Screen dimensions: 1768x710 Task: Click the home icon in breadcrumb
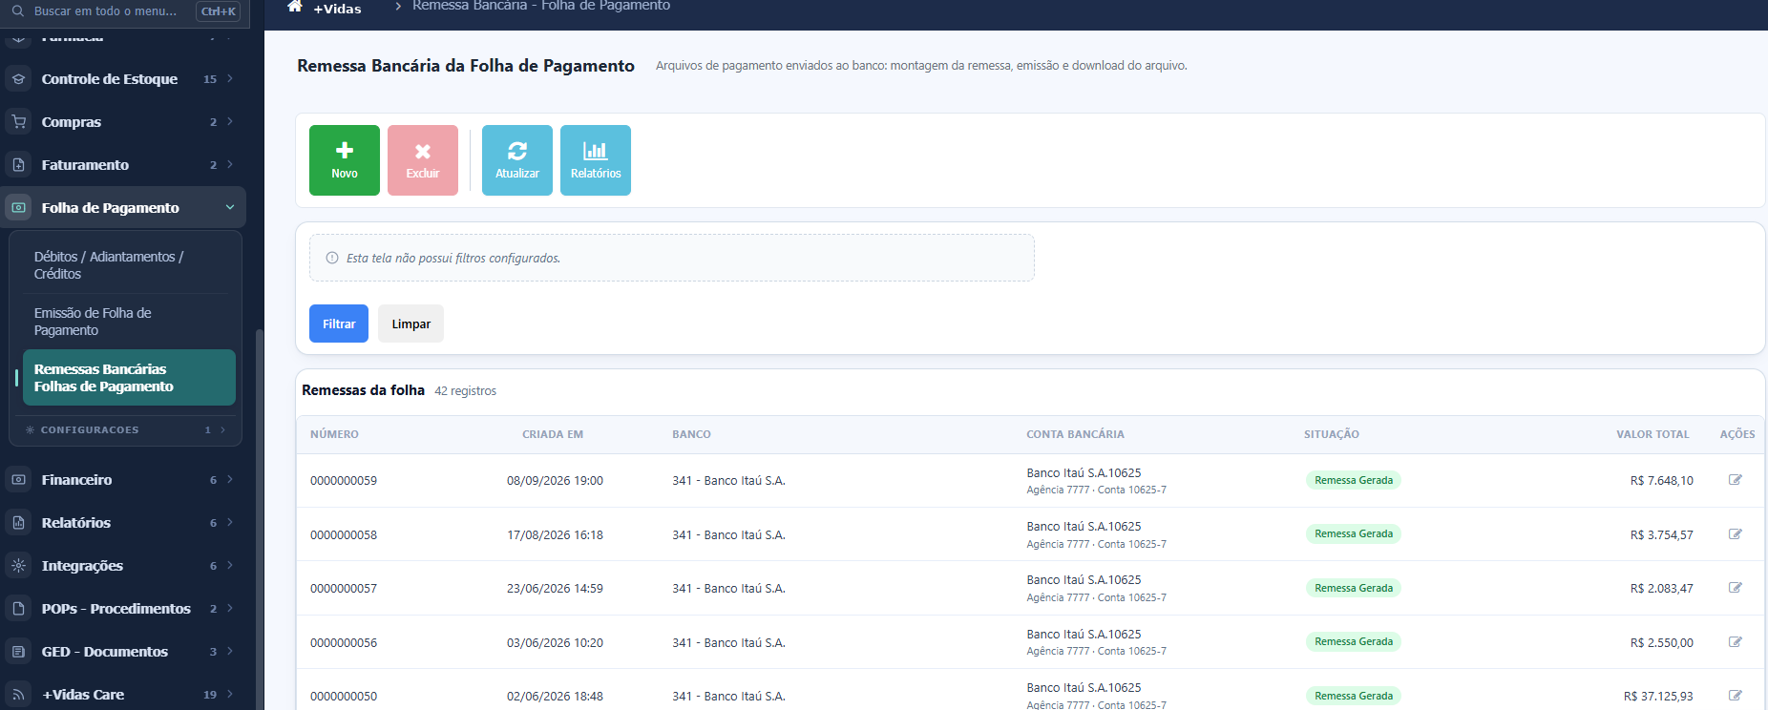[295, 7]
